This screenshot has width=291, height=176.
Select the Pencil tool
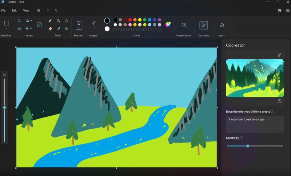(x=50, y=21)
